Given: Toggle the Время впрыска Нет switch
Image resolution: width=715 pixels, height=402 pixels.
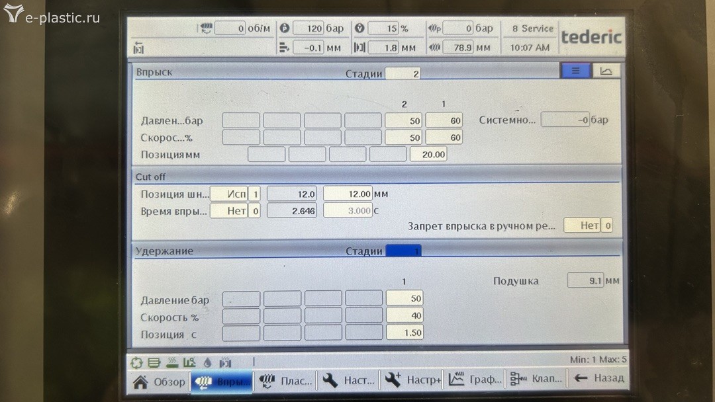Looking at the screenshot, I should coord(228,211).
